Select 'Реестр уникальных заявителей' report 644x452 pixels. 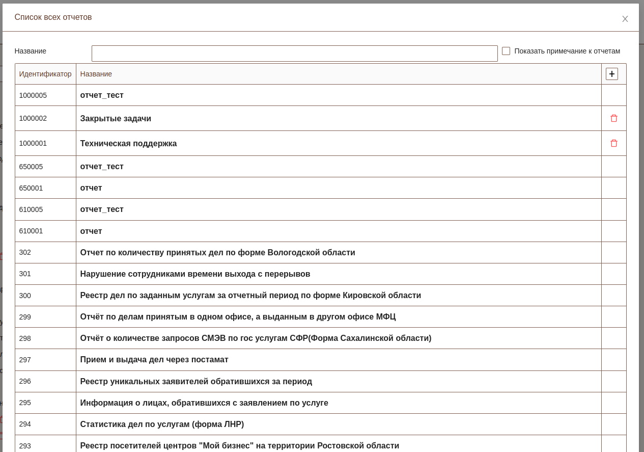tap(196, 382)
